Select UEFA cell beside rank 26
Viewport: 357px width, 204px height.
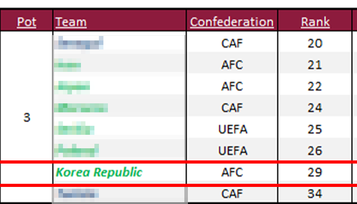pos(232,151)
